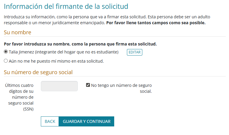
Task: Click the 'Talia Jimenez (integrante del hogar…)' label text
Action: click(x=64, y=52)
